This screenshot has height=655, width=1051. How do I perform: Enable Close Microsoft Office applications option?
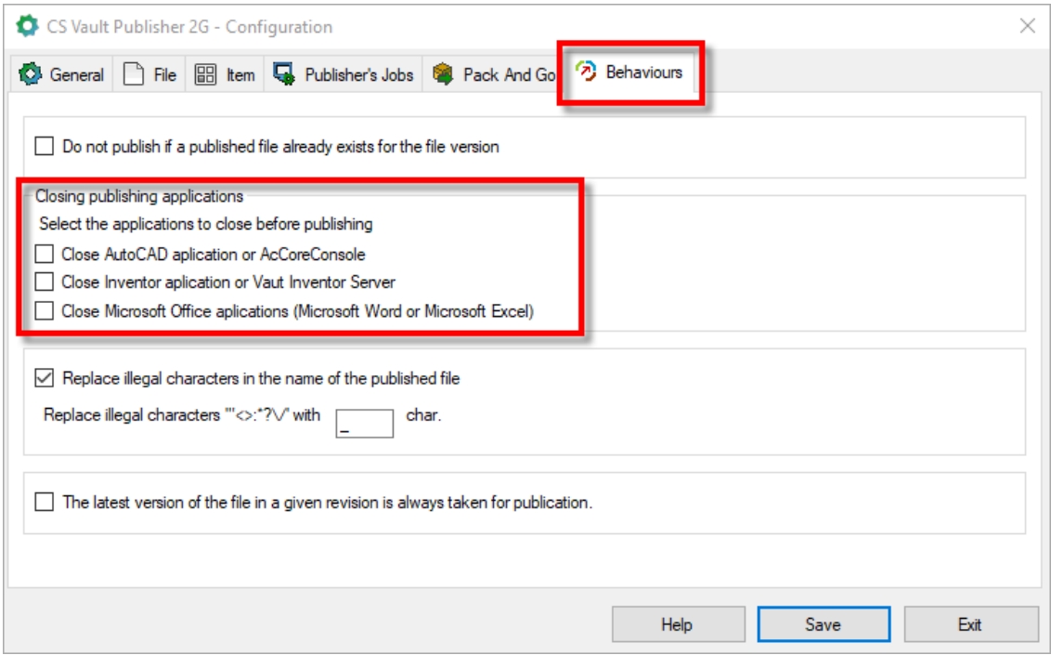(x=44, y=312)
